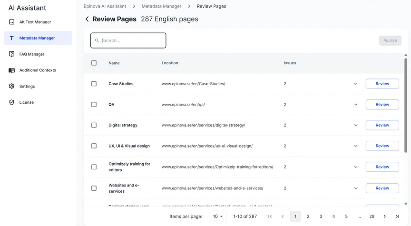Click the License shield icon
The height and width of the screenshot is (226, 411).
click(11, 102)
